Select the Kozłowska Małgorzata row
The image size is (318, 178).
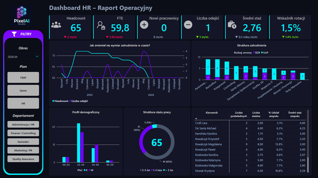[x=250, y=166]
